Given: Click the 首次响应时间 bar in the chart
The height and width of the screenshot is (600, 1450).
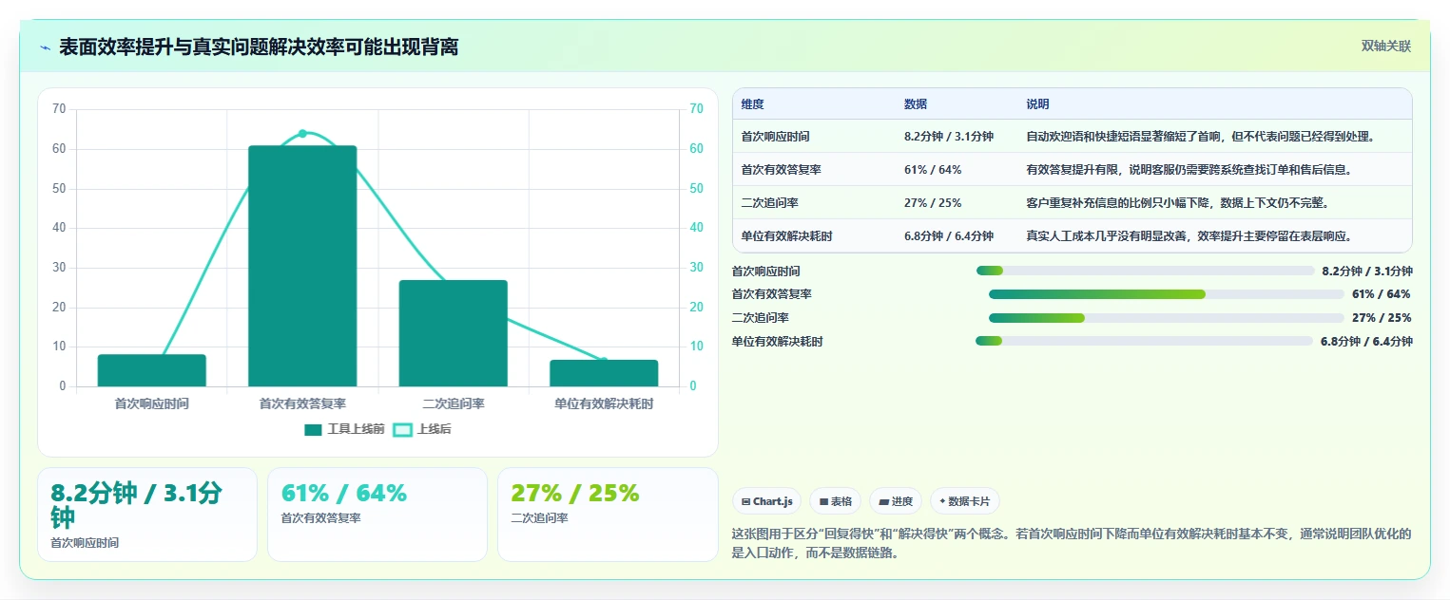Looking at the screenshot, I should pyautogui.click(x=152, y=370).
